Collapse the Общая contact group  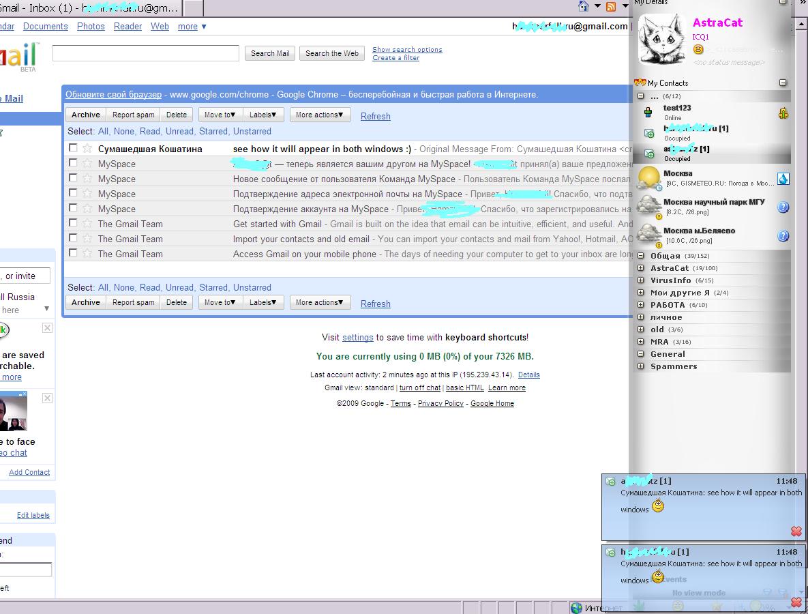coord(640,256)
